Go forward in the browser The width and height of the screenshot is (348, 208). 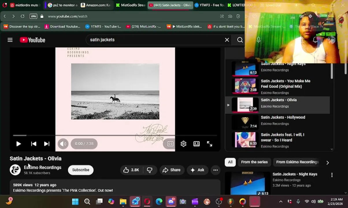(13, 16)
